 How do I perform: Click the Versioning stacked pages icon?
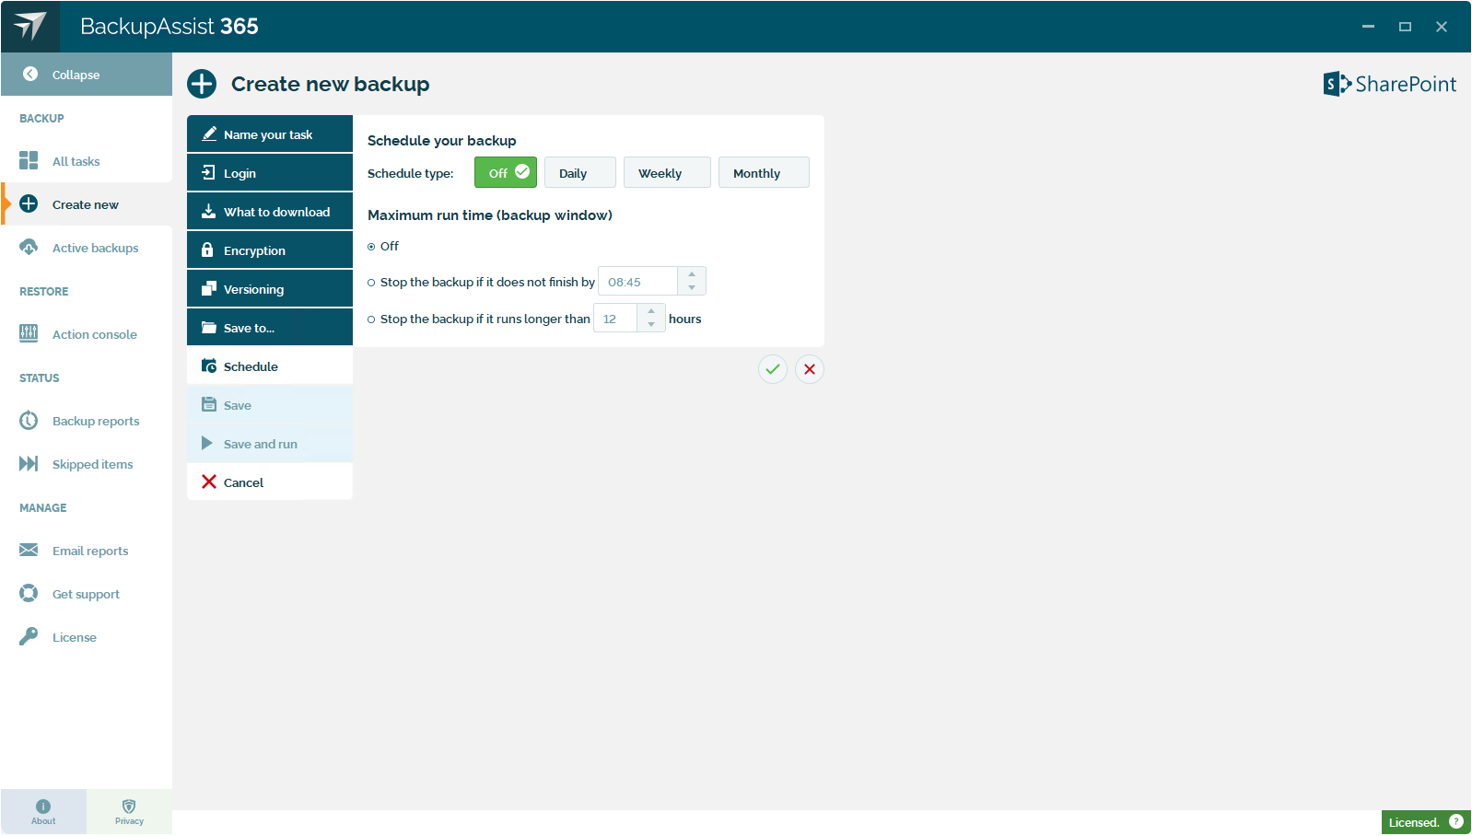coord(208,288)
